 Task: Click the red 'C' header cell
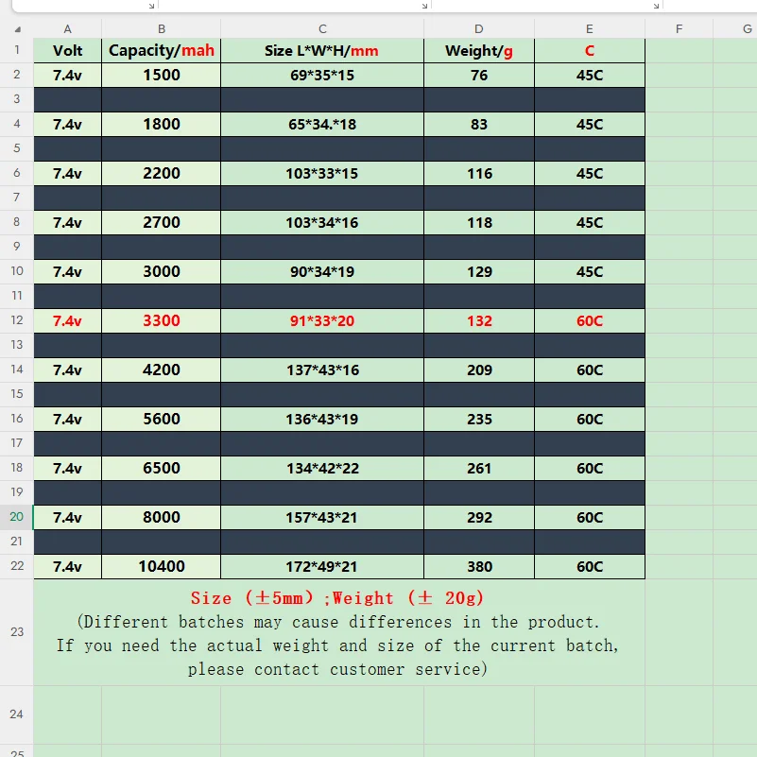590,51
